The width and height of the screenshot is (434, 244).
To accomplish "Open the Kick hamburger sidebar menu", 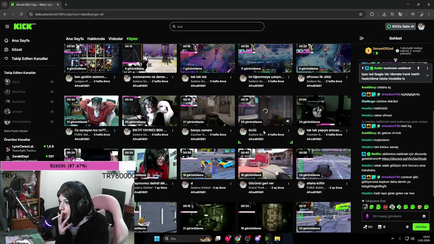I will (7, 26).
